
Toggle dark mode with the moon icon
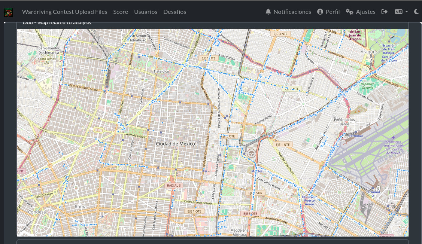416,12
